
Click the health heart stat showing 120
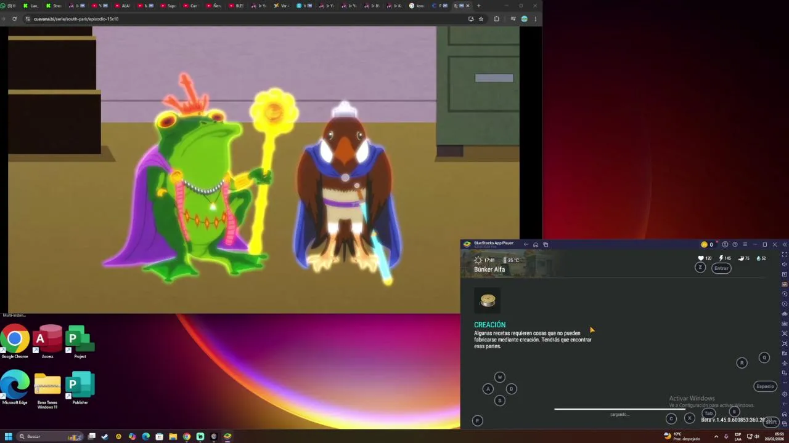coord(705,258)
